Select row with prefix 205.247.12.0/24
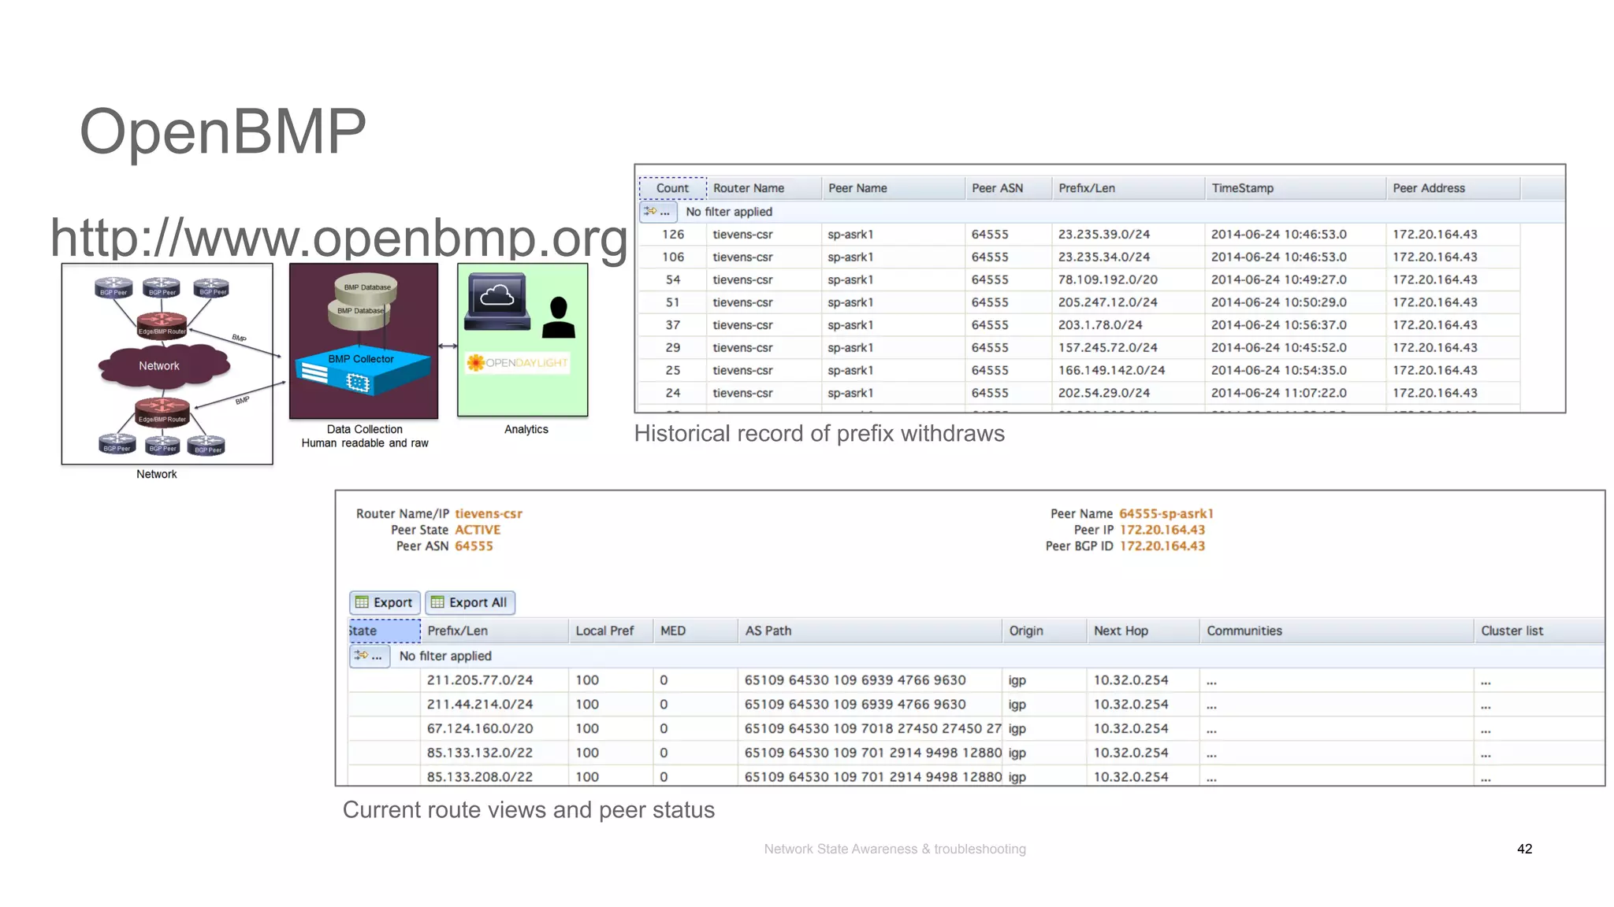 click(x=1079, y=302)
